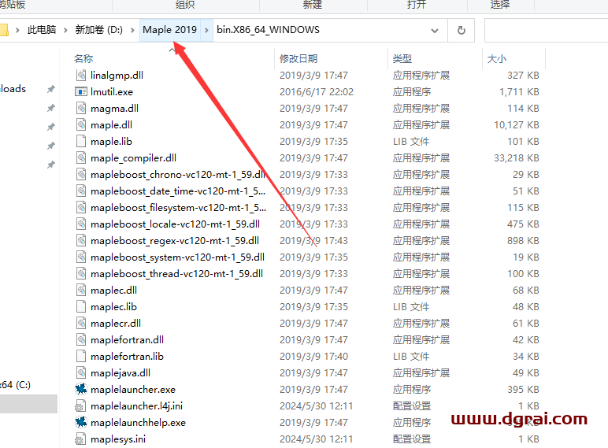This screenshot has height=448, width=608.
Task: Expand the chevron after 新加卷 (D:)
Action: [132, 30]
